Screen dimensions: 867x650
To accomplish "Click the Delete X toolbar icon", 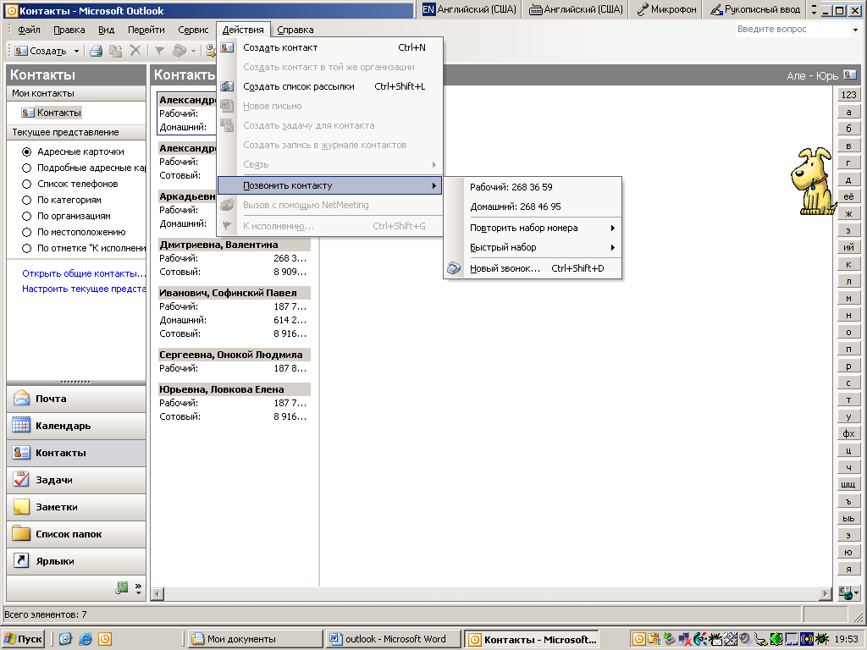I will [x=135, y=51].
